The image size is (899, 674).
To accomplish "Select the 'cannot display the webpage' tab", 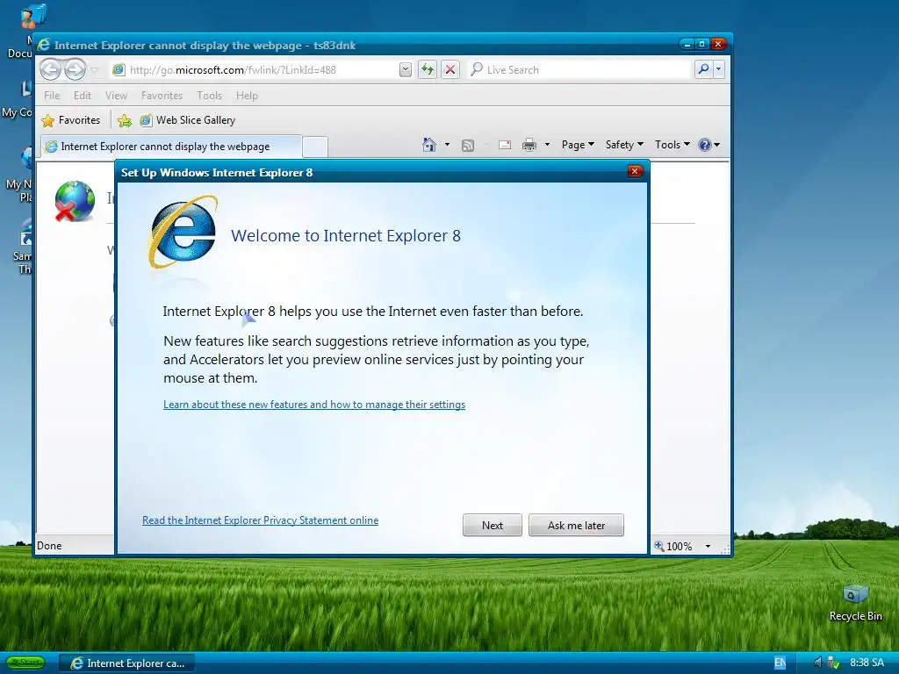I will point(171,147).
